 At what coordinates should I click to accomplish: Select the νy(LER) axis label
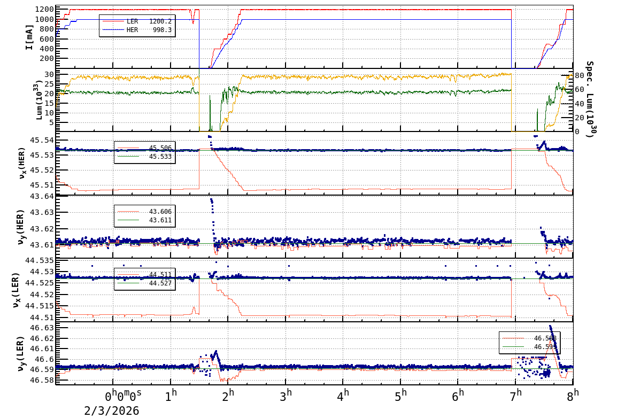pos(21,353)
